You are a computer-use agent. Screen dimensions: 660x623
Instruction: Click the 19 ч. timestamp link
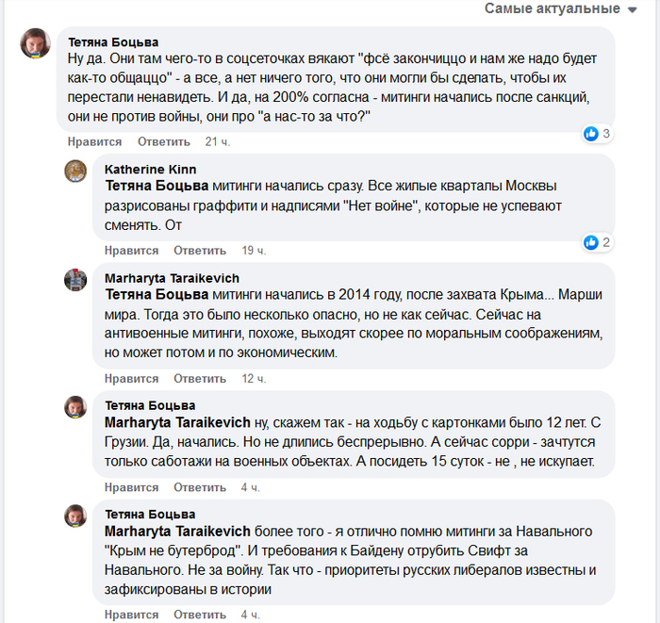point(254,251)
